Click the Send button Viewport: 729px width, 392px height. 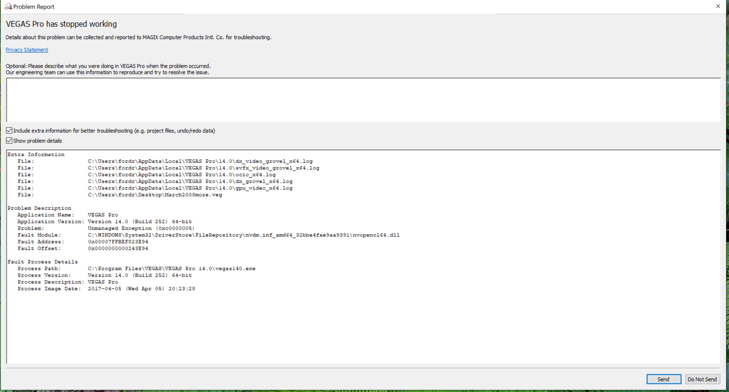[x=664, y=379]
